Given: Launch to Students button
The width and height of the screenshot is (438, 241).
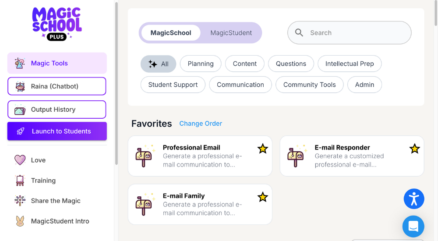Looking at the screenshot, I should pyautogui.click(x=57, y=131).
